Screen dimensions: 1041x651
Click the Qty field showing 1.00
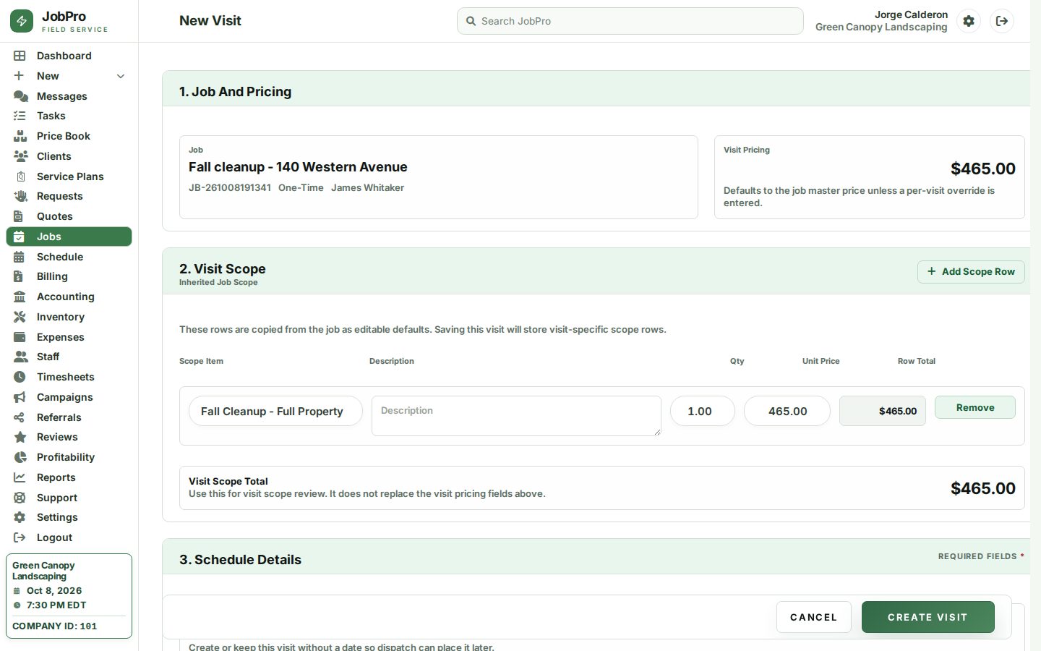tap(703, 411)
